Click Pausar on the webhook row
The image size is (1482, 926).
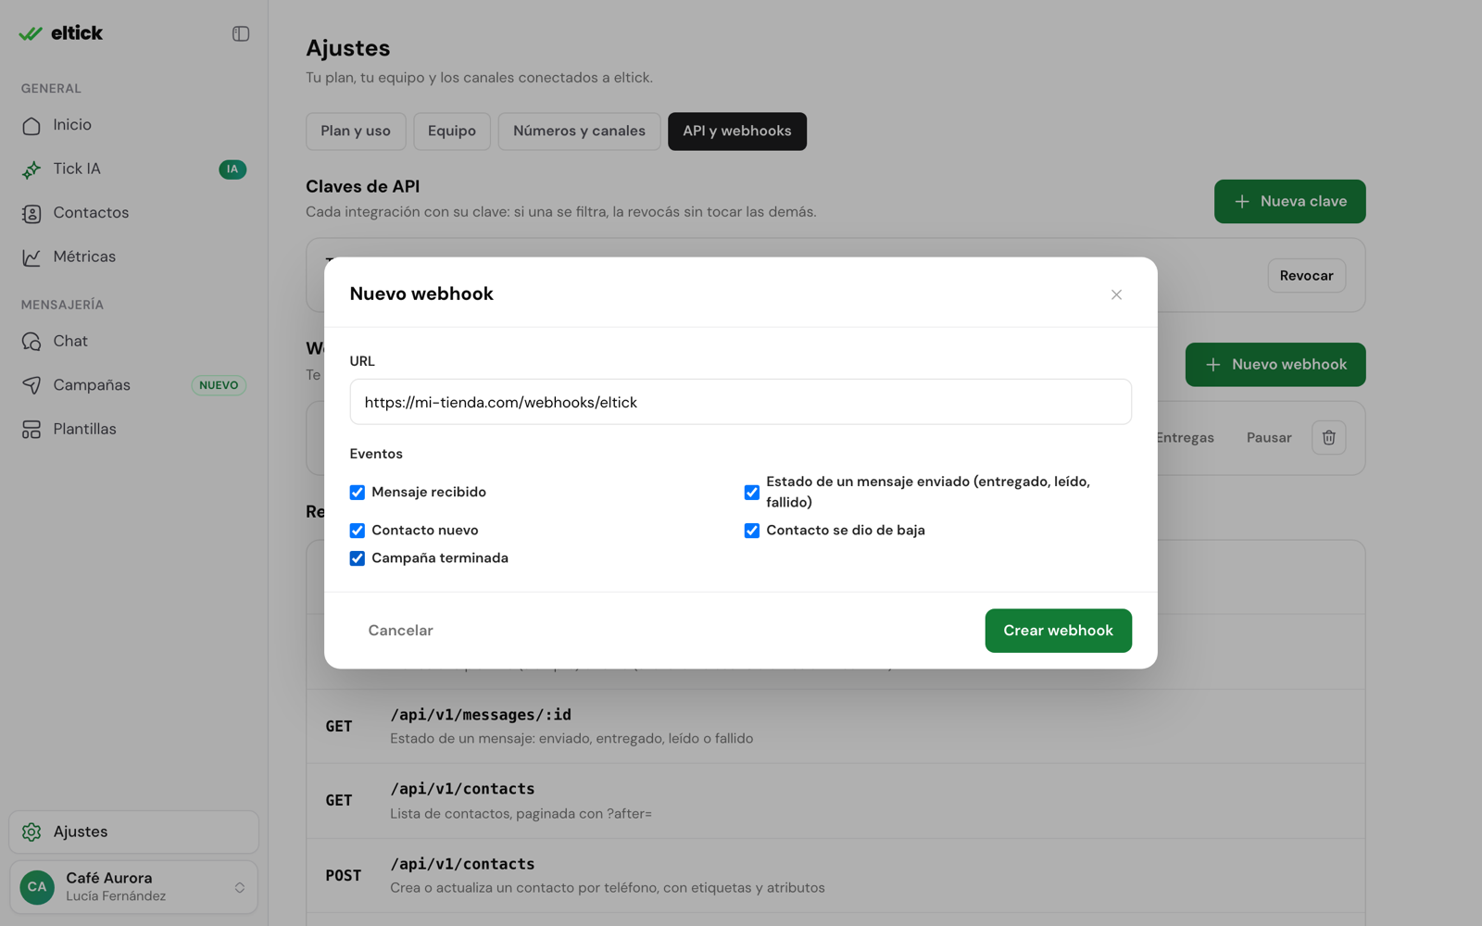pyautogui.click(x=1268, y=438)
